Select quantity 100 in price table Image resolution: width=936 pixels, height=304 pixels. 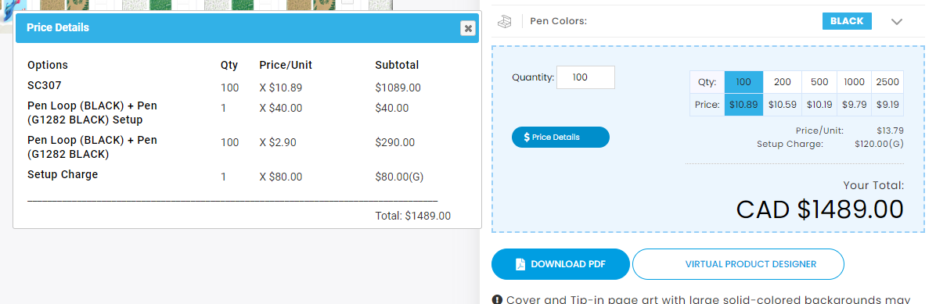[743, 82]
